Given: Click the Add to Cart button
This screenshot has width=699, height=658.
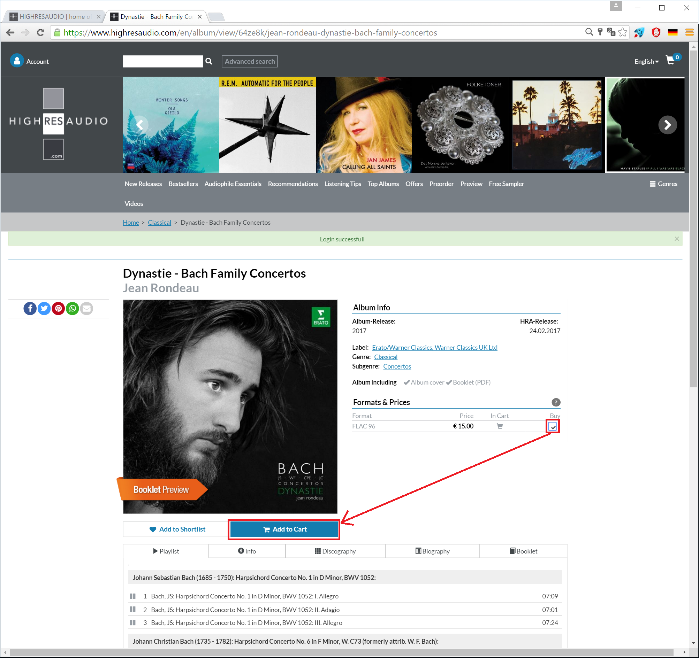Looking at the screenshot, I should point(284,529).
